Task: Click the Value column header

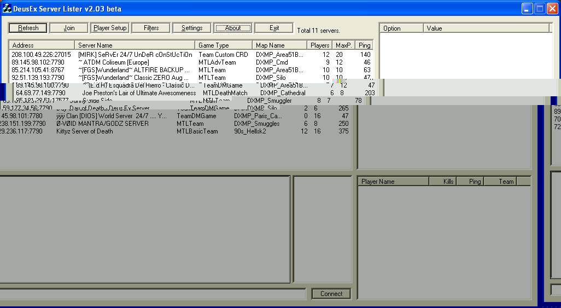Action: 487,28
